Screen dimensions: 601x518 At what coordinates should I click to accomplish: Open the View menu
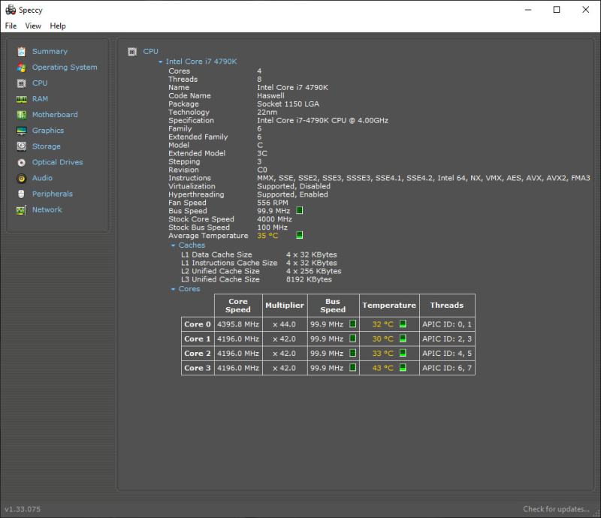coord(33,26)
